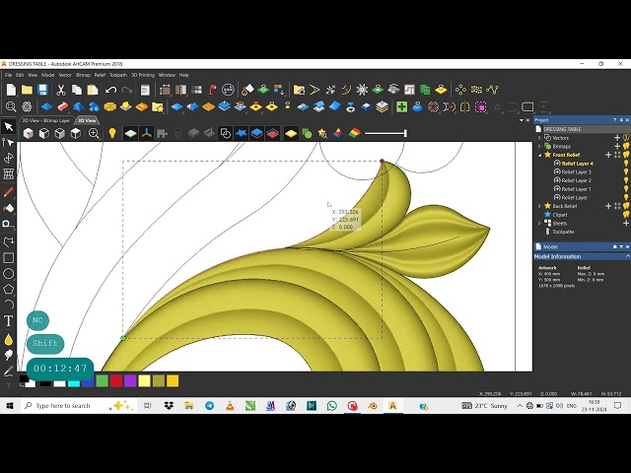Switch to 2D View - Bitmap Layer tab

[46, 120]
